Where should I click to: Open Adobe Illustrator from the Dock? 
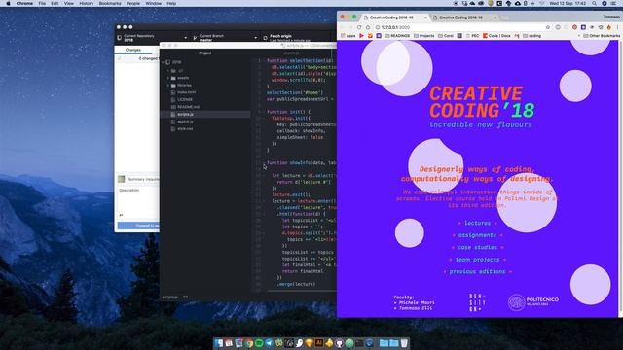(319, 343)
